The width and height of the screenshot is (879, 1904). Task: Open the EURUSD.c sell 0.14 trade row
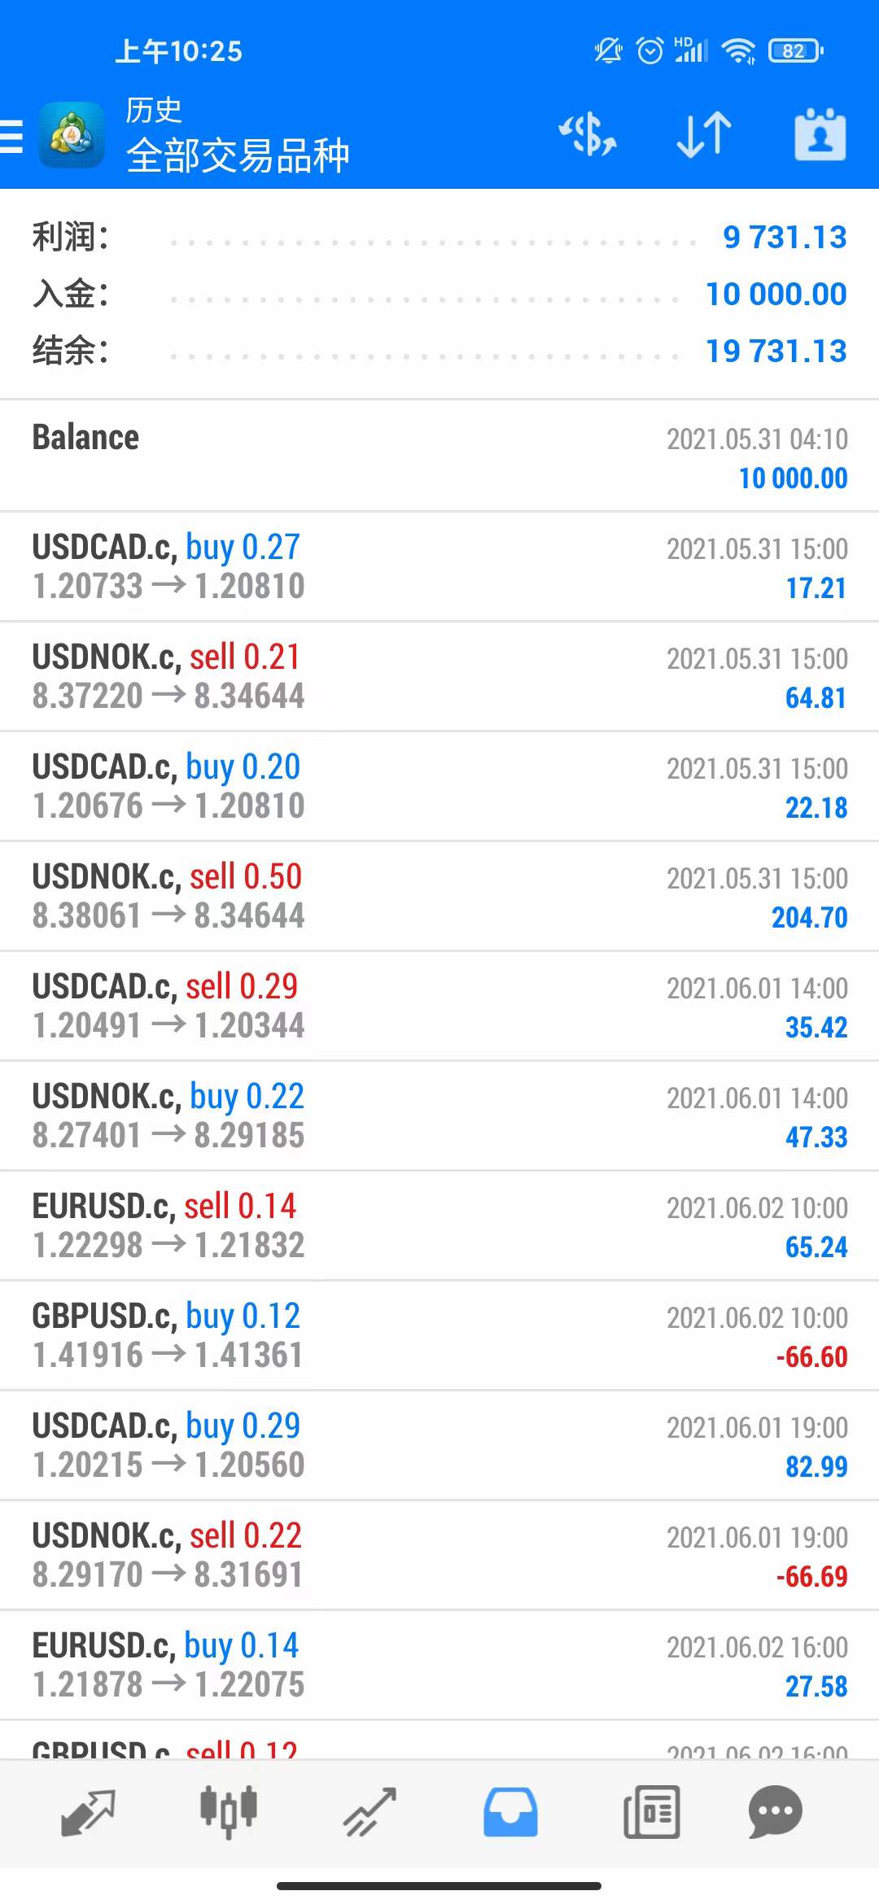pyautogui.click(x=439, y=1225)
